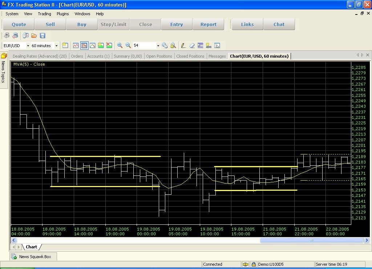Click the zoom out magnifier icon
This screenshot has width=372, height=269.
(128, 45)
